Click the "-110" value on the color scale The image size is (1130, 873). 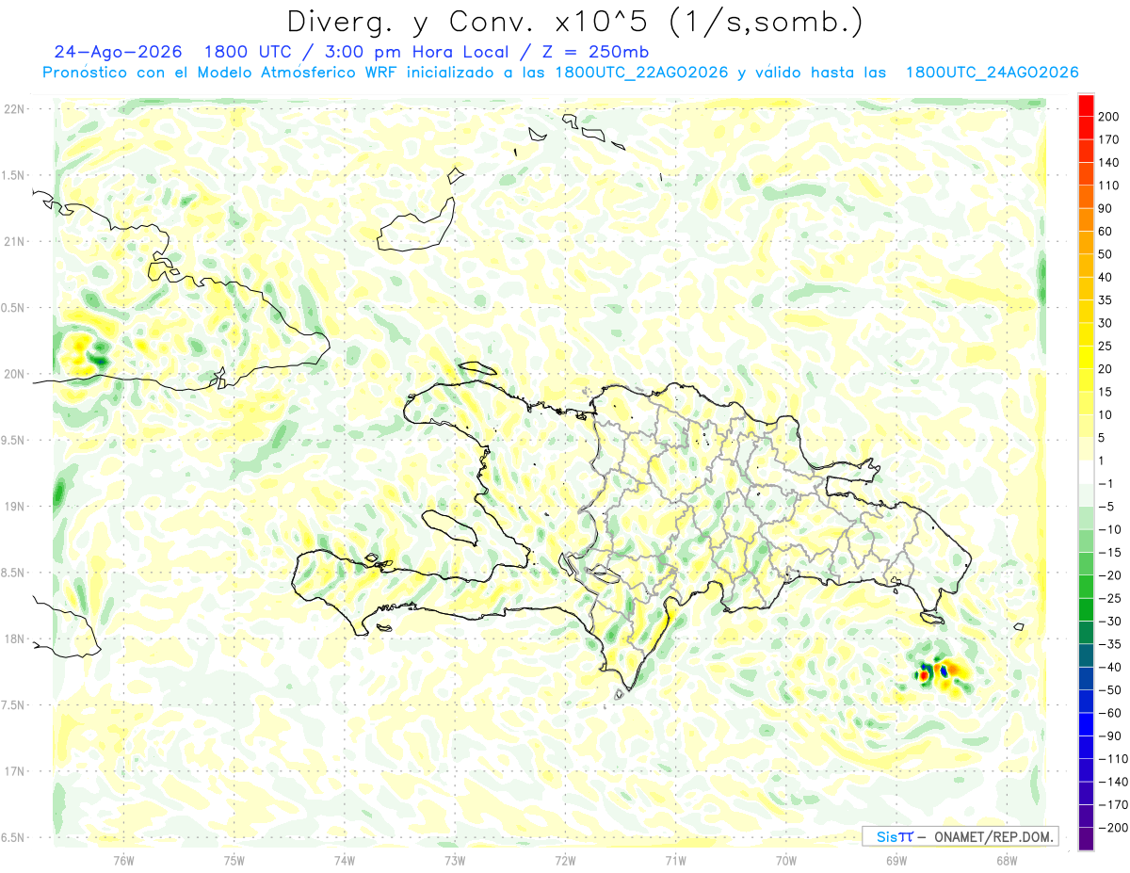(1114, 759)
